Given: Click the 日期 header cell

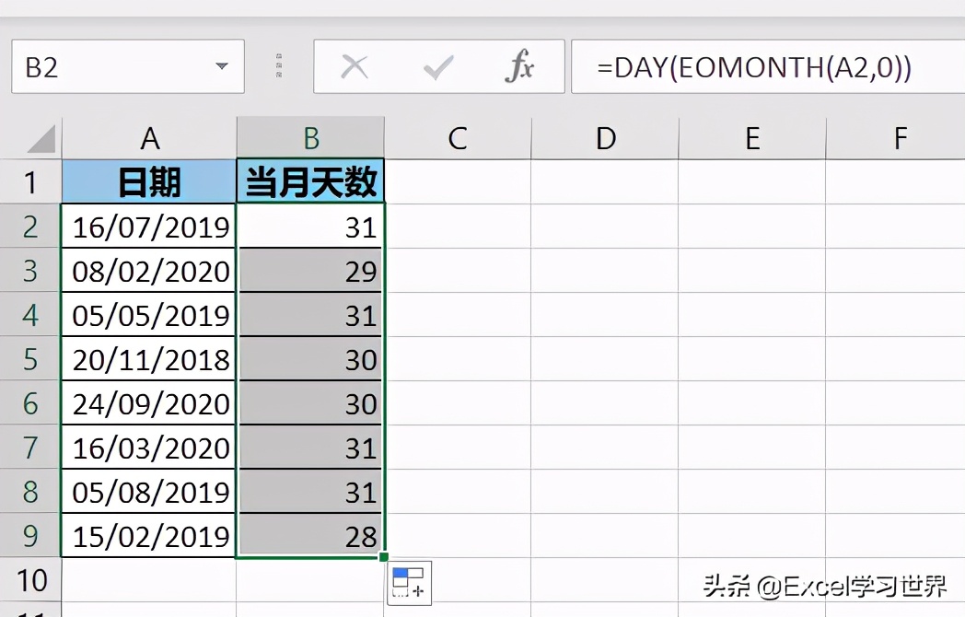Looking at the screenshot, I should click(x=149, y=182).
